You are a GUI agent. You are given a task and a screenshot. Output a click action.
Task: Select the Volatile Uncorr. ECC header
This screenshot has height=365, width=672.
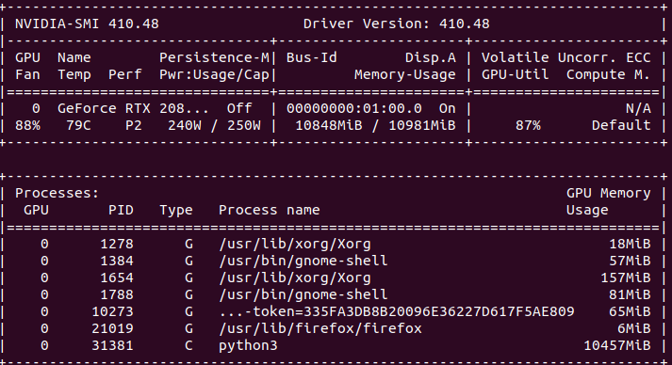click(x=566, y=57)
